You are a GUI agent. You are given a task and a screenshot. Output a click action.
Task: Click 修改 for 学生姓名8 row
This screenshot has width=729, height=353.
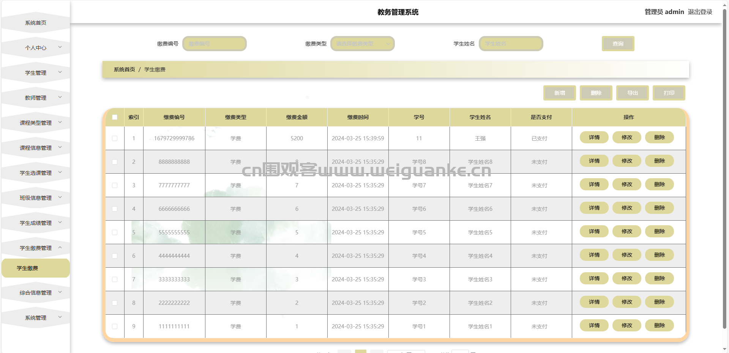coord(627,161)
